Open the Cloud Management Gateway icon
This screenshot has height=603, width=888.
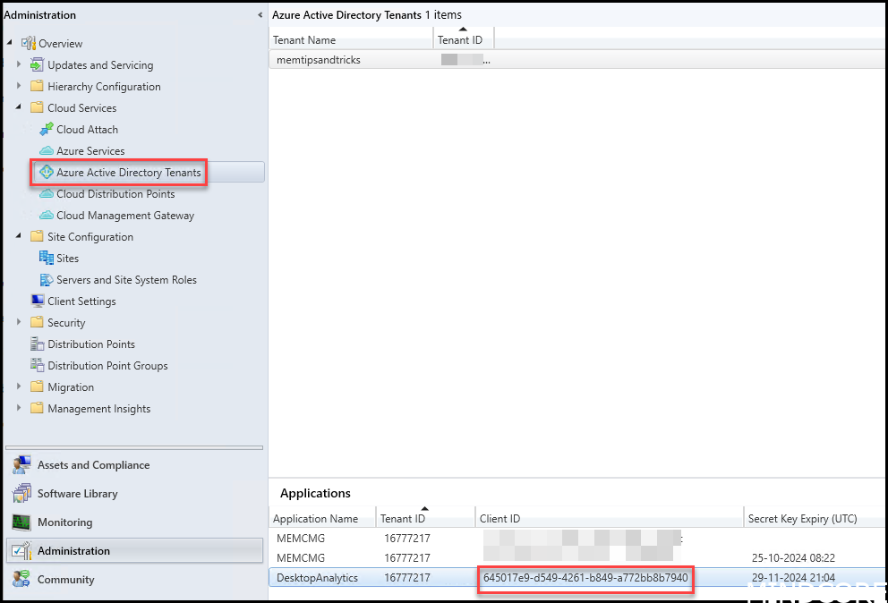(x=47, y=215)
